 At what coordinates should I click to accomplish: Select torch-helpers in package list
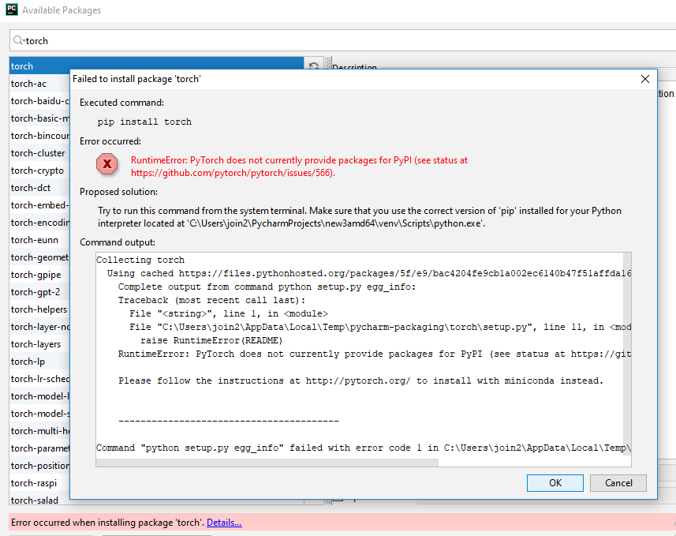pos(39,309)
